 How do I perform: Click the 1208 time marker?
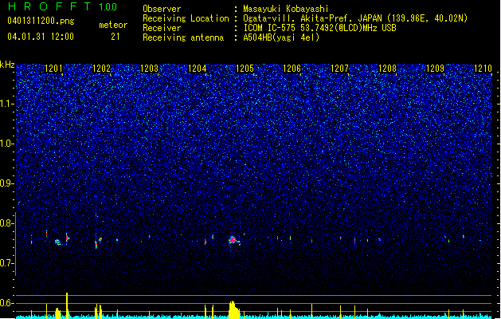coord(387,69)
